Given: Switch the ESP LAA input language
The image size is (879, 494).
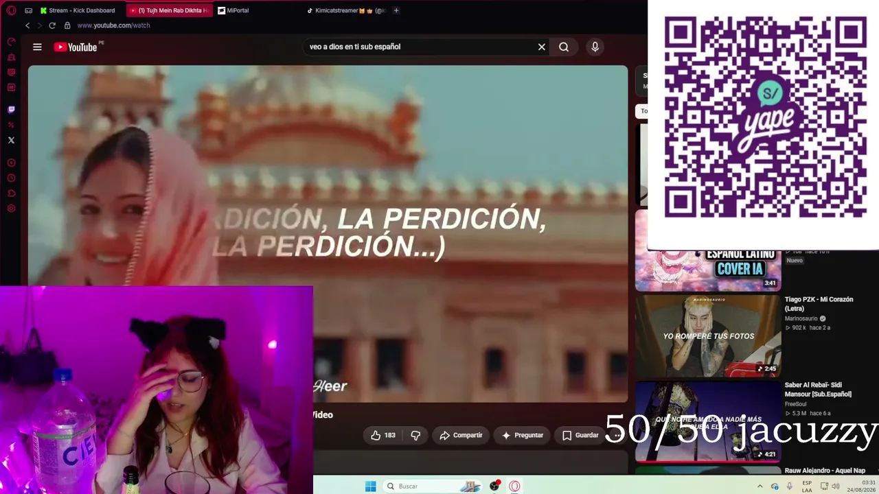Looking at the screenshot, I should pos(807,486).
